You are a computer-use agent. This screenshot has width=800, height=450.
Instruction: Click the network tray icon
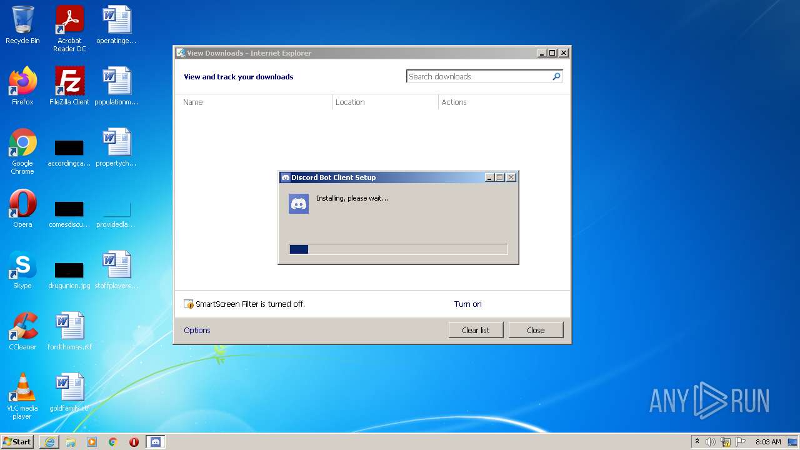726,442
